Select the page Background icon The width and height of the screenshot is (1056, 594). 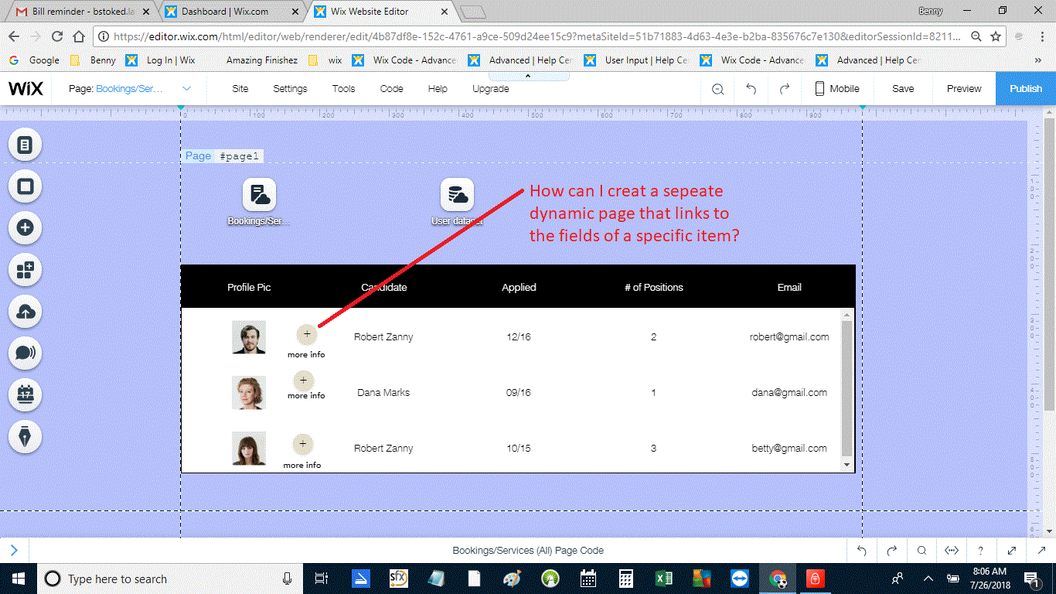[x=24, y=186]
